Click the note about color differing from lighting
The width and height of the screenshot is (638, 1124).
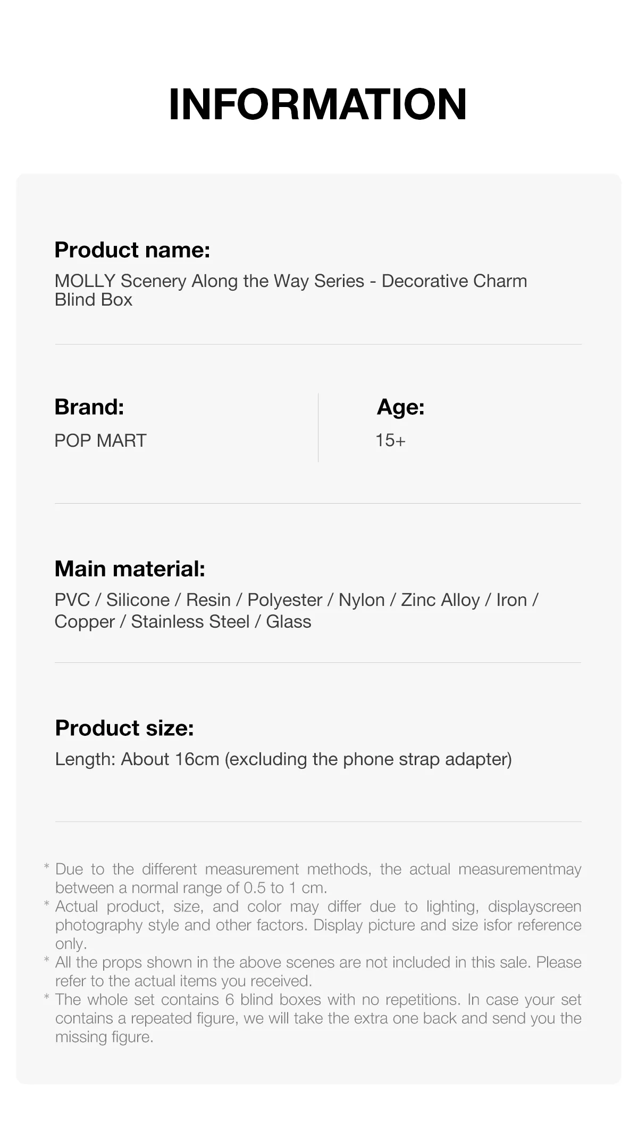coord(318,906)
